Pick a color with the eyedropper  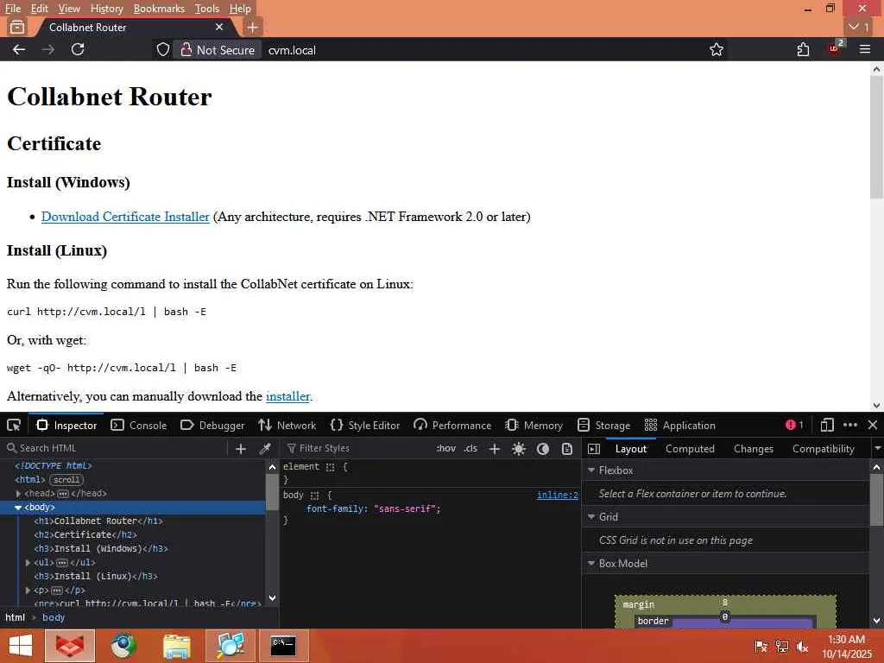264,449
